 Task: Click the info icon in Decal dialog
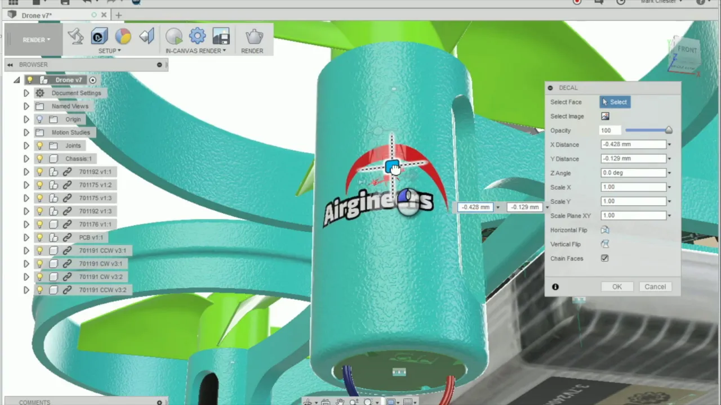point(555,287)
